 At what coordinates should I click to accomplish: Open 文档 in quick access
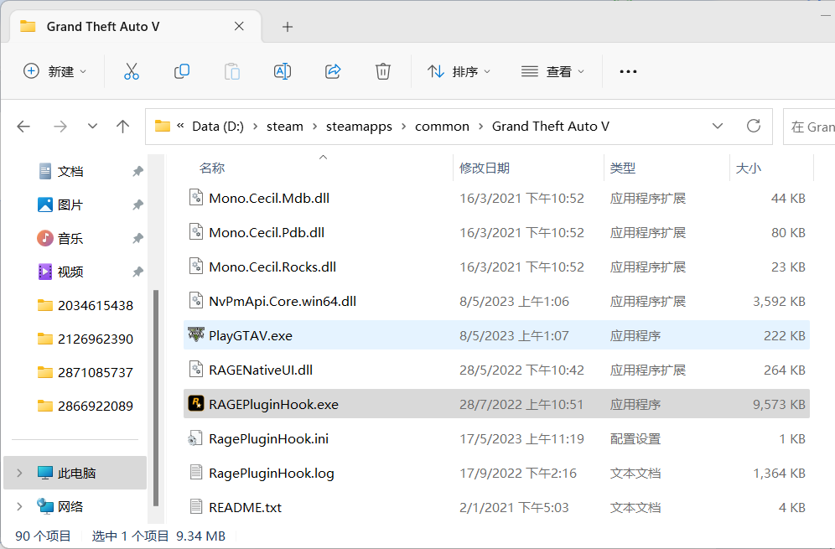pyautogui.click(x=70, y=172)
